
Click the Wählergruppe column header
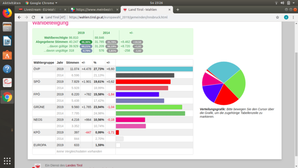coord(44,63)
